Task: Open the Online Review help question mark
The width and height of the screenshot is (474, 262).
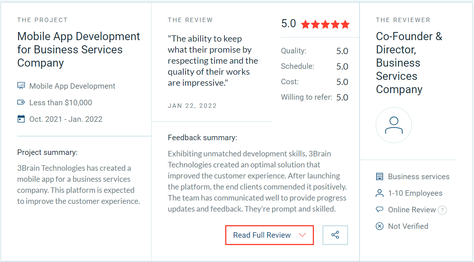Action: coord(443,210)
